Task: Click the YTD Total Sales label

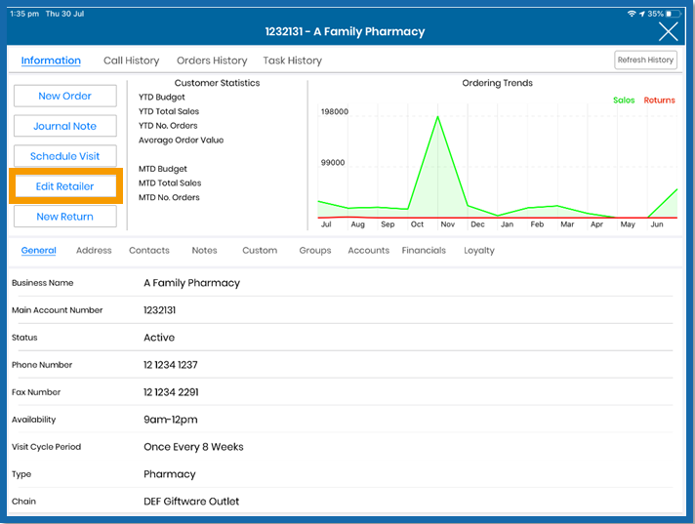Action: click(169, 111)
